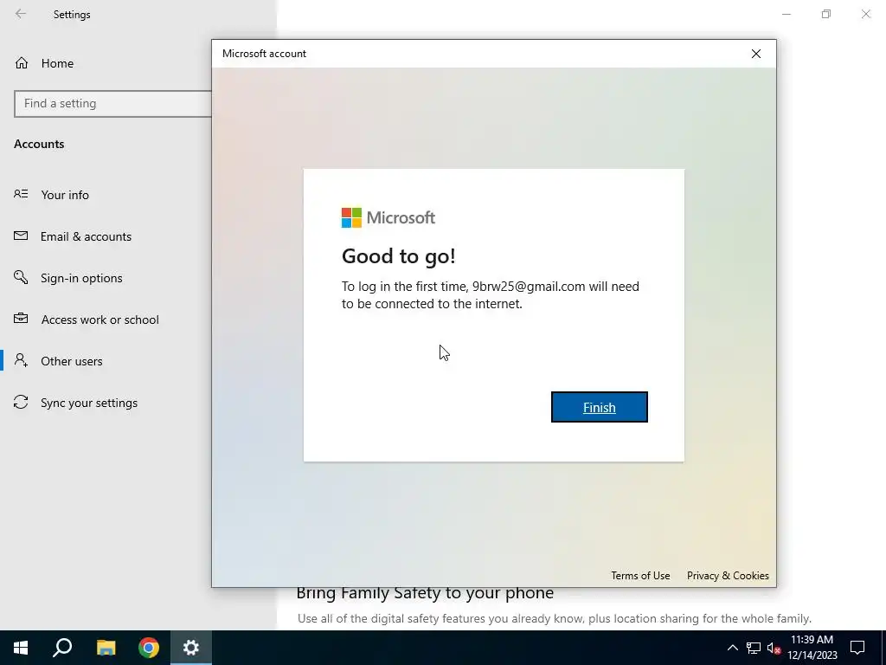The width and height of the screenshot is (886, 665).
Task: Open Privacy & Cookies link
Action: 728,576
